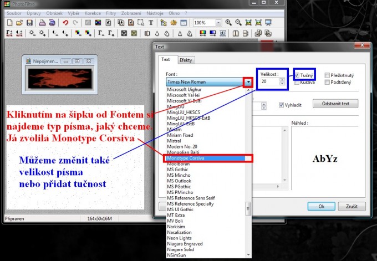
Task: Apply the Grayscale grid icon
Action: click(x=124, y=33)
